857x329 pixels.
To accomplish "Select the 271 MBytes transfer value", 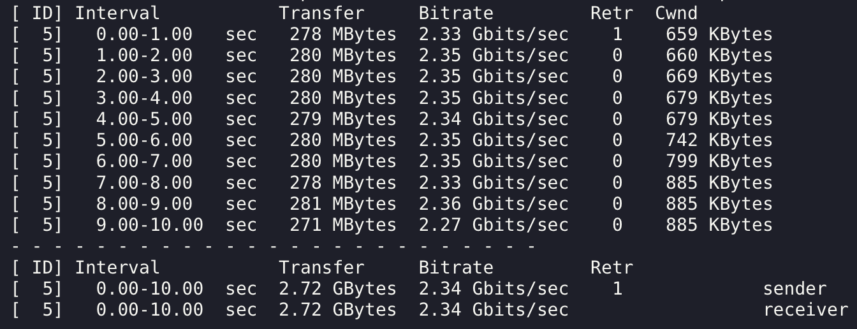I will (342, 225).
